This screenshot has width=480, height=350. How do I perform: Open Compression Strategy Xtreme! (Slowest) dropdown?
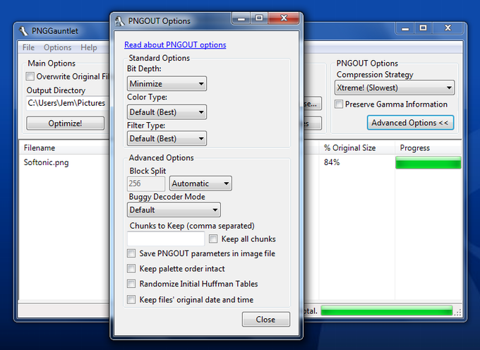coord(395,87)
